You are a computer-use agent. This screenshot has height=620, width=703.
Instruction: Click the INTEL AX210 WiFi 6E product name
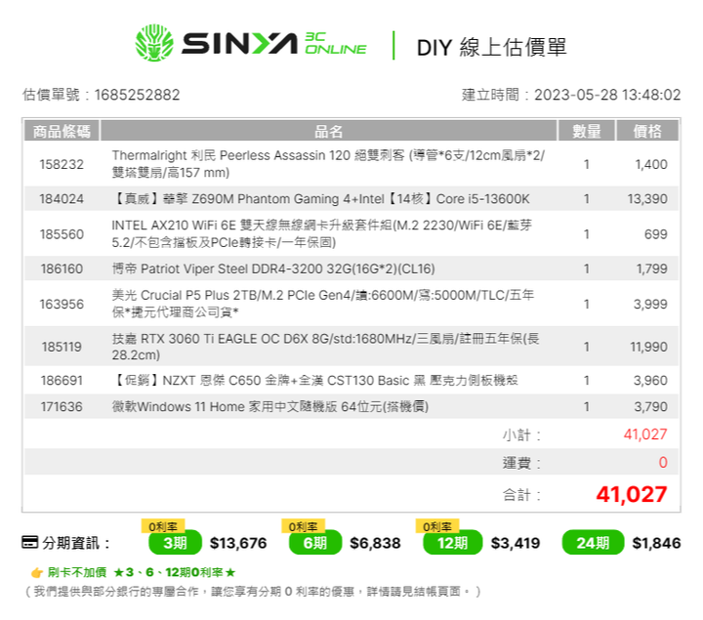pos(322,233)
